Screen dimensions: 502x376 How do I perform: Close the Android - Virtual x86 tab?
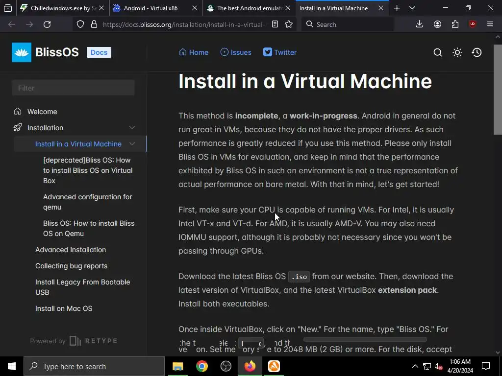(194, 8)
